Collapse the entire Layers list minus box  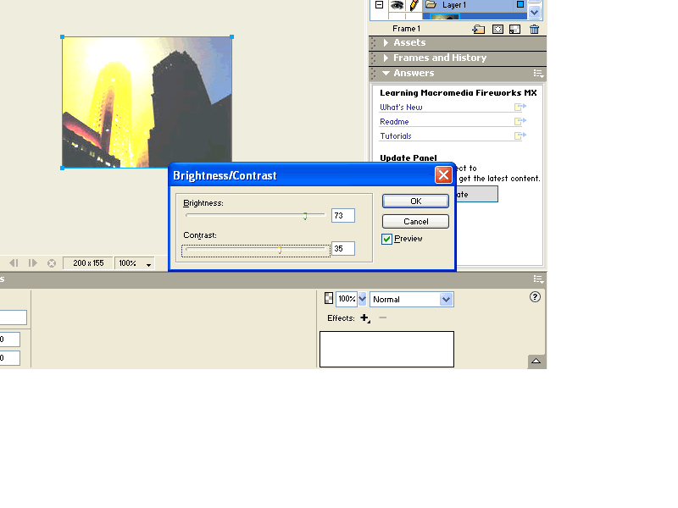click(379, 4)
